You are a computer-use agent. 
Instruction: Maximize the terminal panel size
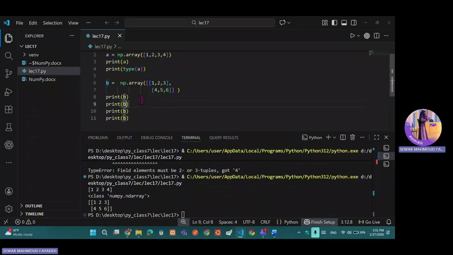point(377,137)
